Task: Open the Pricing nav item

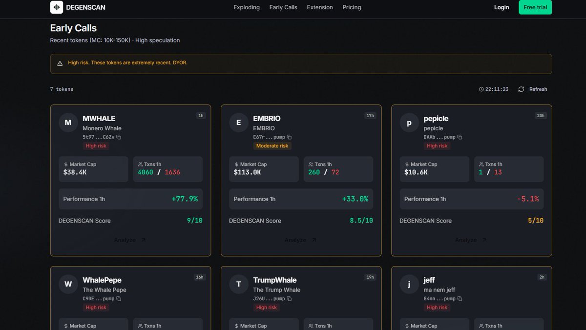Action: click(352, 7)
